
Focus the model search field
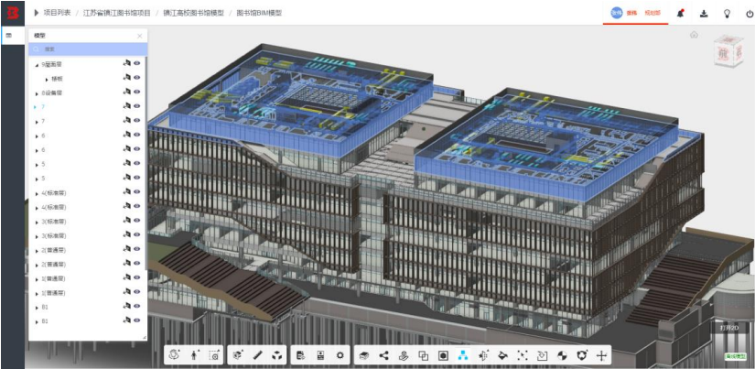click(88, 49)
